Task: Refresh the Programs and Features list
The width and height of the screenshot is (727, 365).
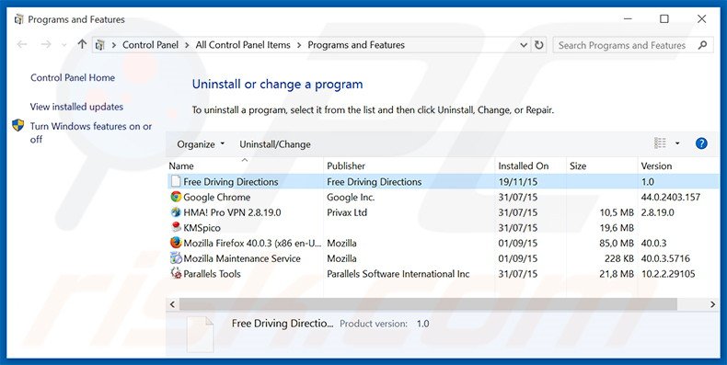Action: click(538, 45)
